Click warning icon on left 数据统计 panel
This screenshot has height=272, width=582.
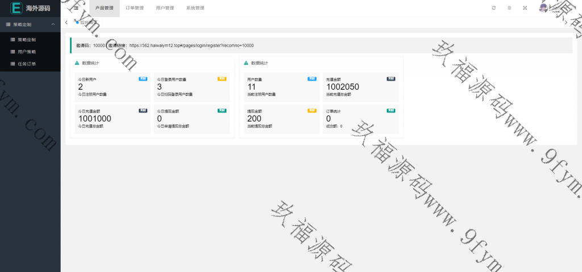coord(77,63)
